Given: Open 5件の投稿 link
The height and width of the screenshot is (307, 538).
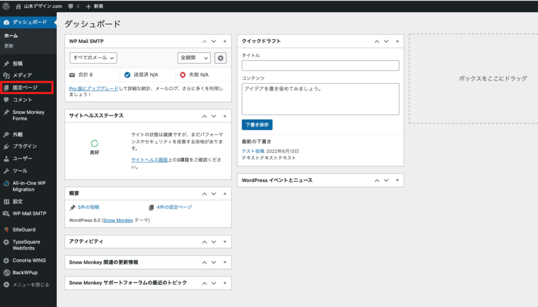Looking at the screenshot, I should point(88,207).
